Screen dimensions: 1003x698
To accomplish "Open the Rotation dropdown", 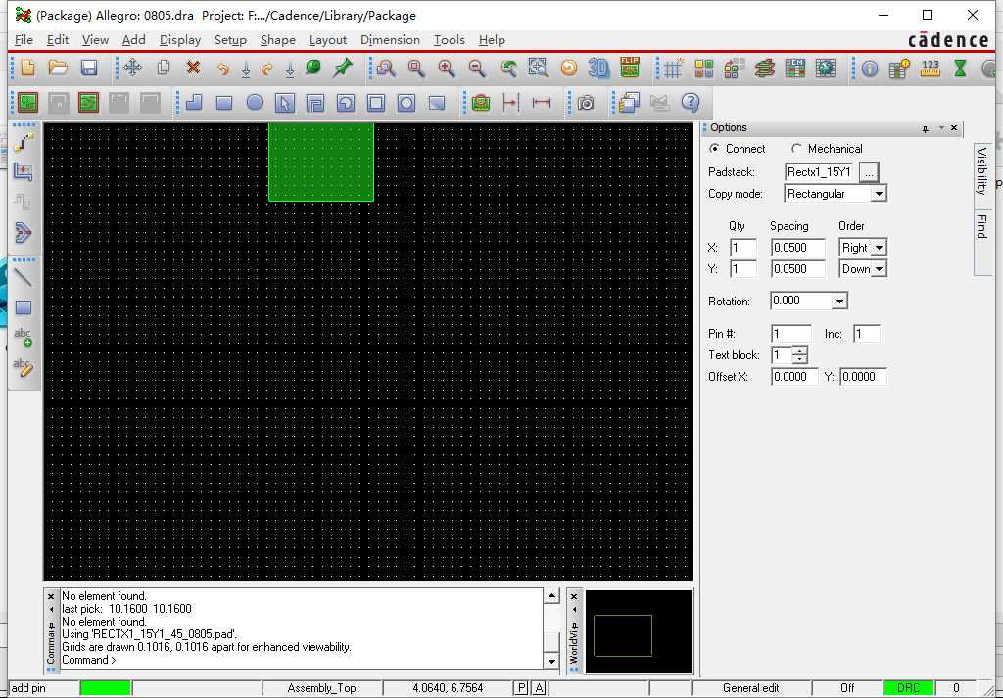I will pos(839,302).
